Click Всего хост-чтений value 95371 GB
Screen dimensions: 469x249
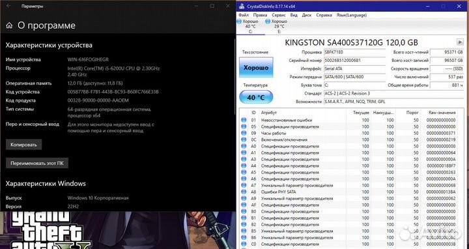447,52
